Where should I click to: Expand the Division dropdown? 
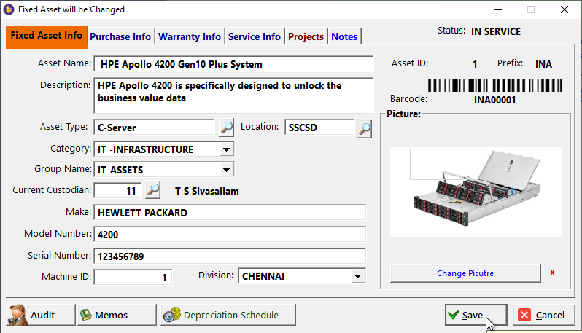click(x=357, y=276)
